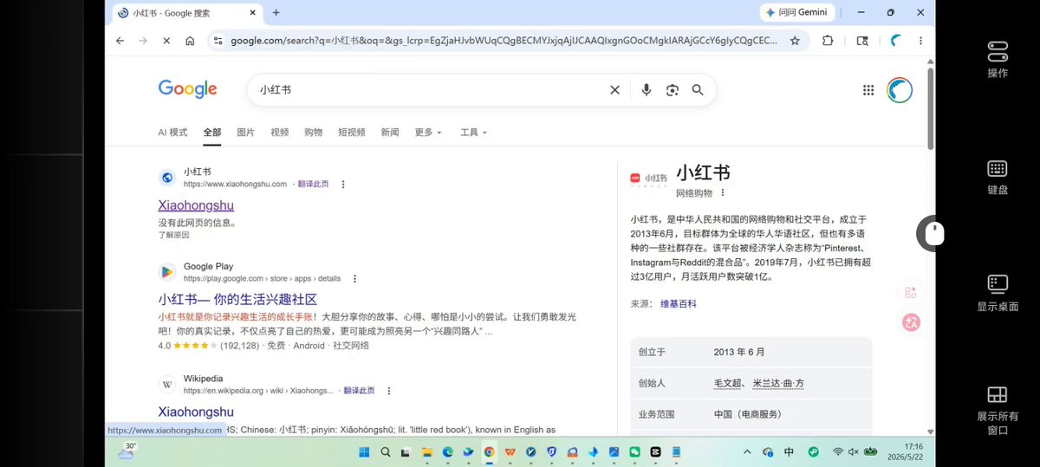Click 翻译此页 for Wikipedia result
Viewport: 1040px width, 467px height.
click(359, 391)
